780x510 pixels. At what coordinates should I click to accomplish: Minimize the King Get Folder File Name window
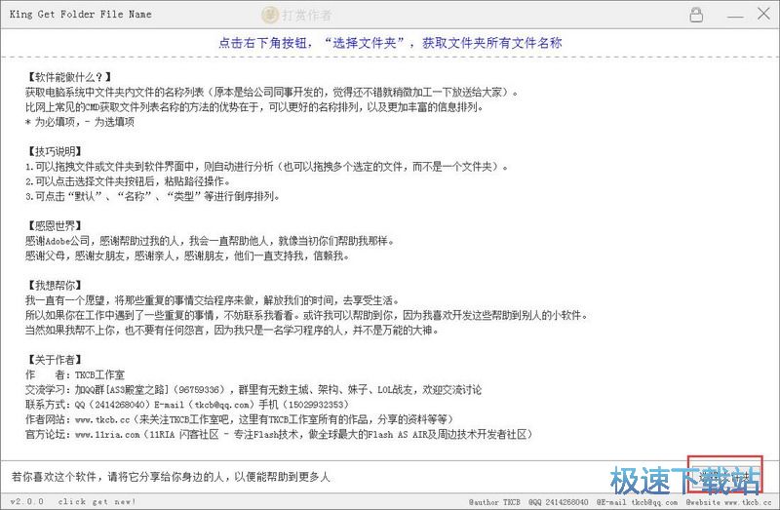click(735, 17)
